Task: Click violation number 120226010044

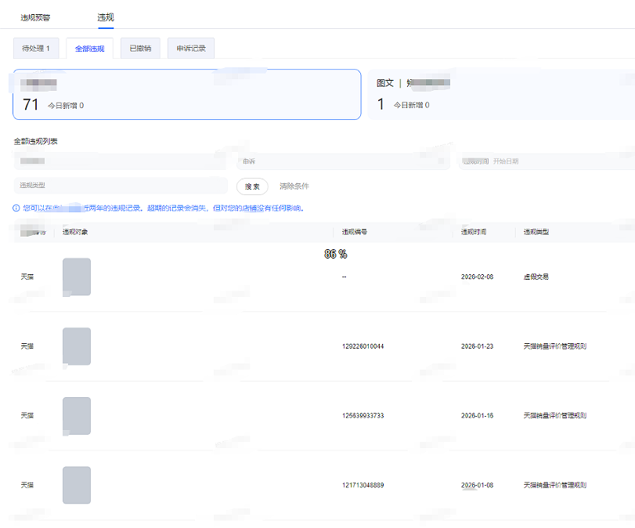Action: pos(363,346)
